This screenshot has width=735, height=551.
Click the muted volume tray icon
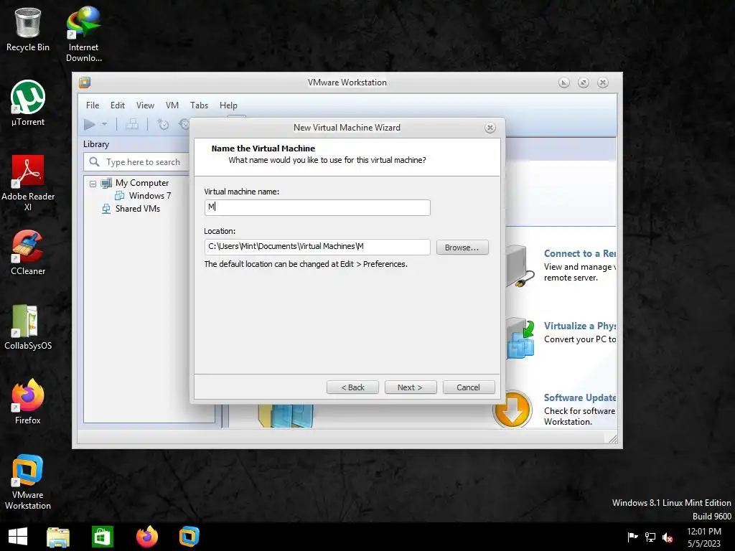[x=668, y=537]
